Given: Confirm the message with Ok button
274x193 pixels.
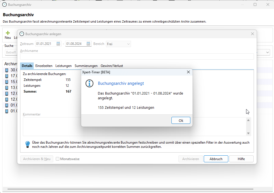Looking at the screenshot, I should (x=181, y=120).
